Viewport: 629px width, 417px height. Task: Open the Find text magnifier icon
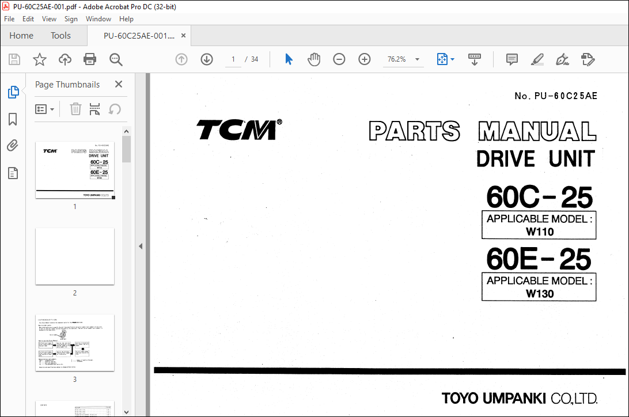(116, 59)
